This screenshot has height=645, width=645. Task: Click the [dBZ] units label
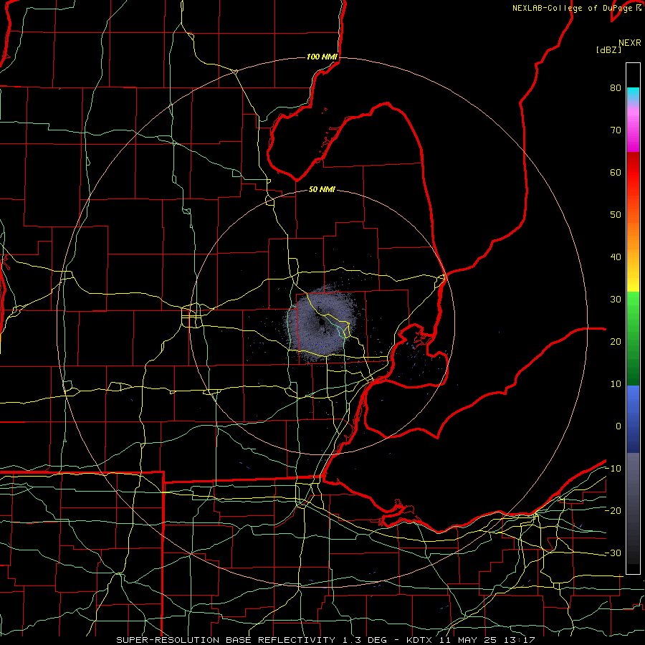(x=608, y=50)
